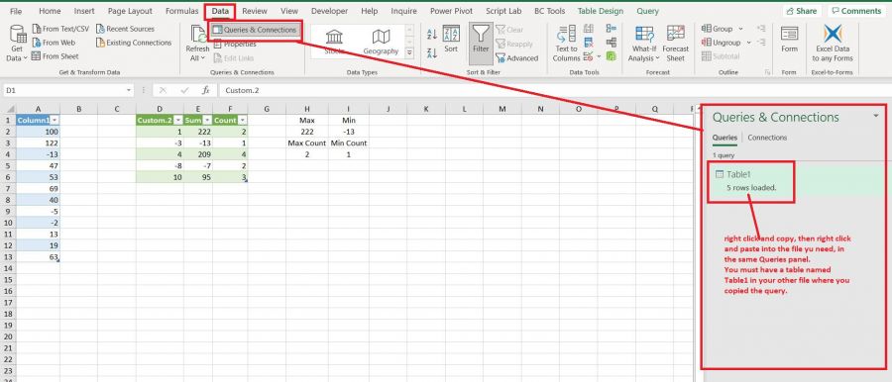Click the Comments button
Image resolution: width=892 pixels, height=382 pixels.
[856, 11]
